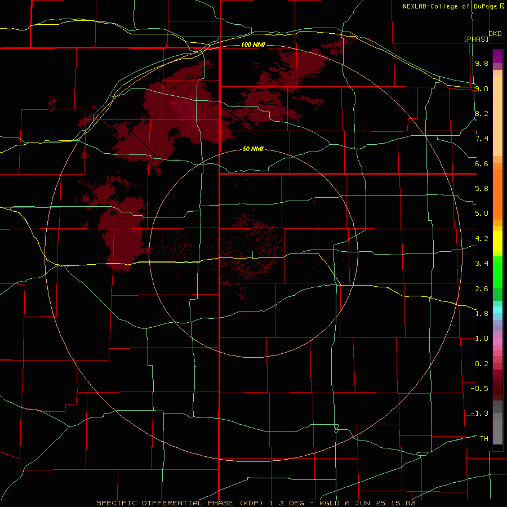The width and height of the screenshot is (507, 507).
Task: Pick the orange color bar segment
Action: point(497,194)
